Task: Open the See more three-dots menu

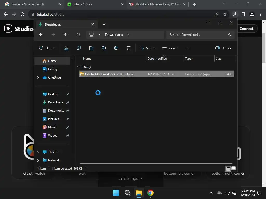Action: 188,48
